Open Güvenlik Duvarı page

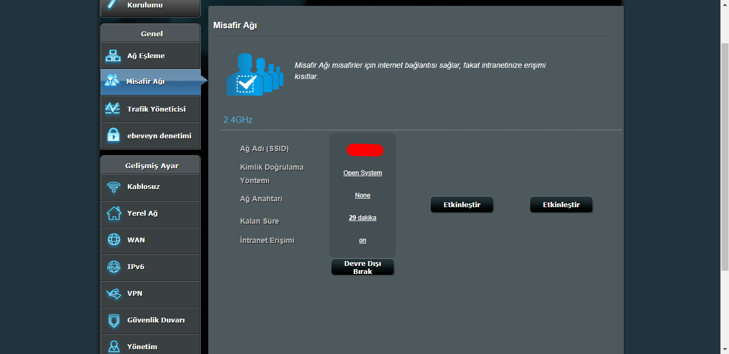[150, 320]
